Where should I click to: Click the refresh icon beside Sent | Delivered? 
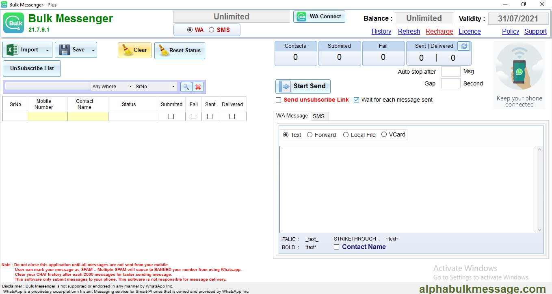point(464,46)
